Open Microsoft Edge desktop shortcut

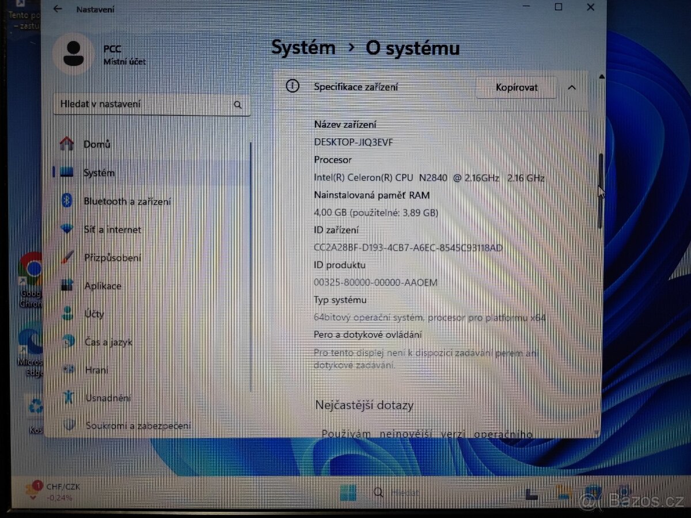click(x=32, y=350)
